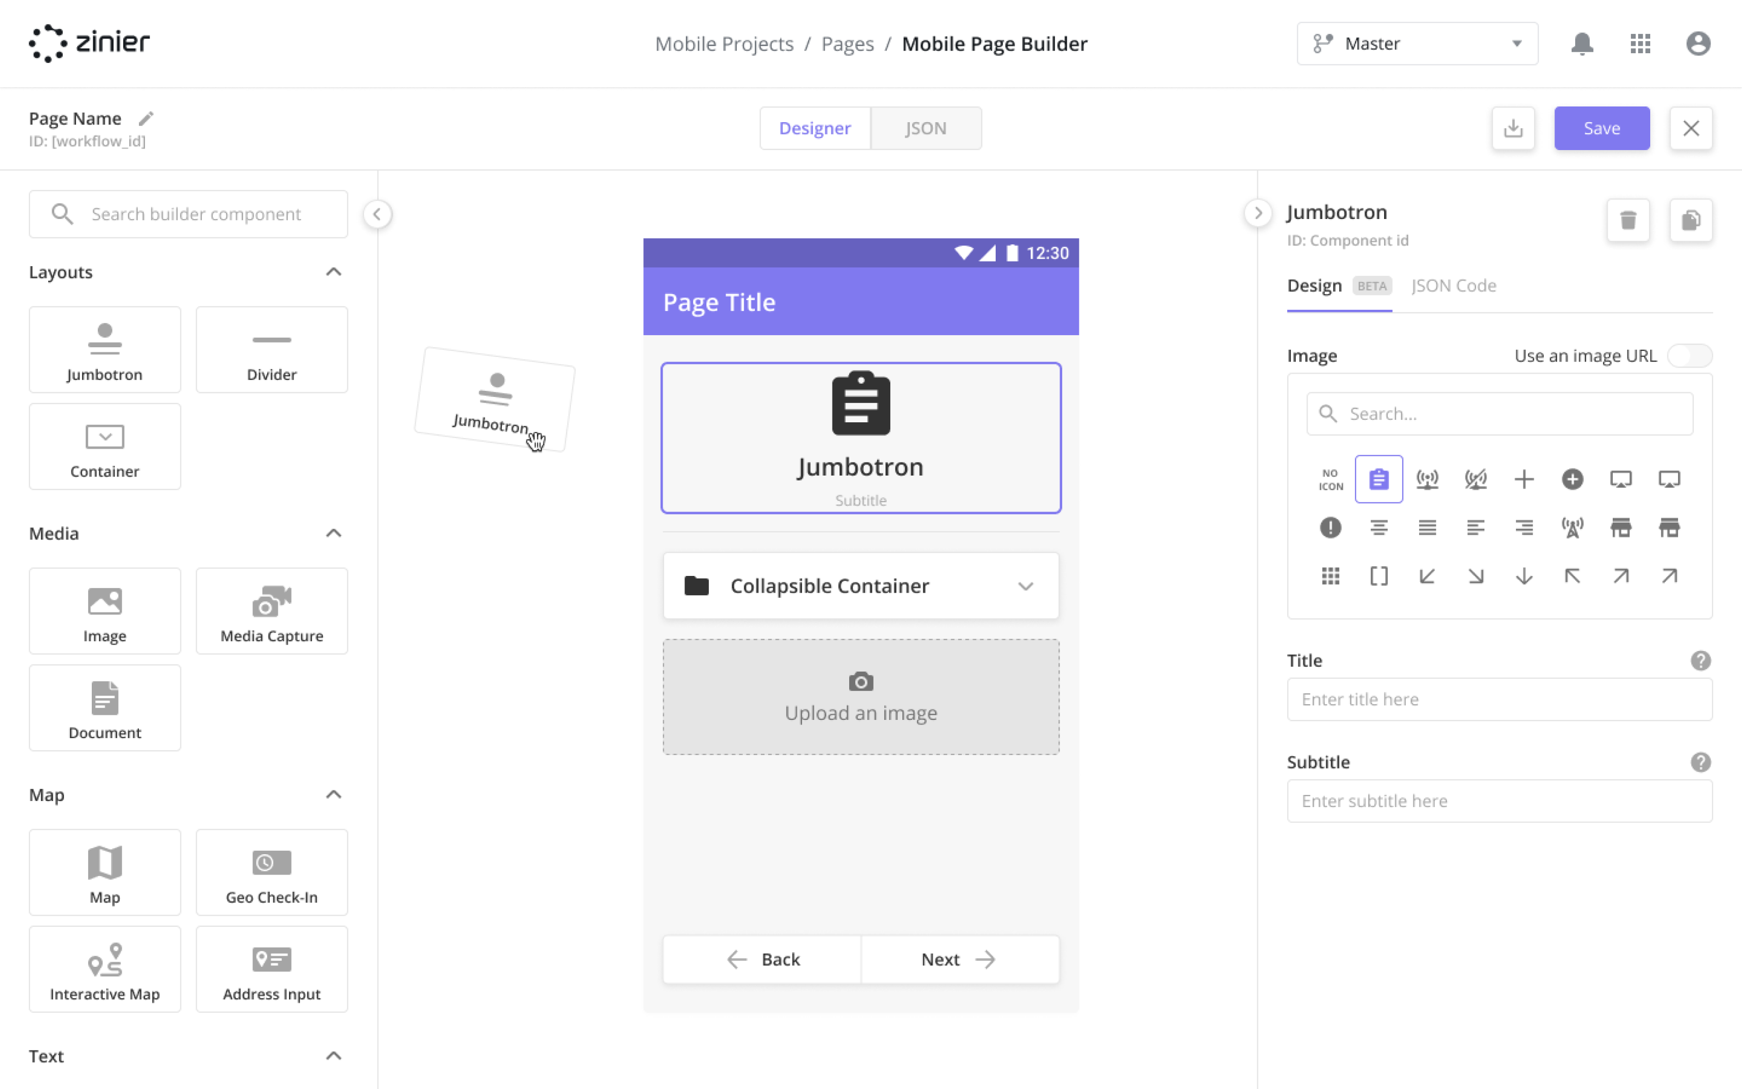Click the notification bell icon
The image size is (1742, 1089).
tap(1581, 43)
